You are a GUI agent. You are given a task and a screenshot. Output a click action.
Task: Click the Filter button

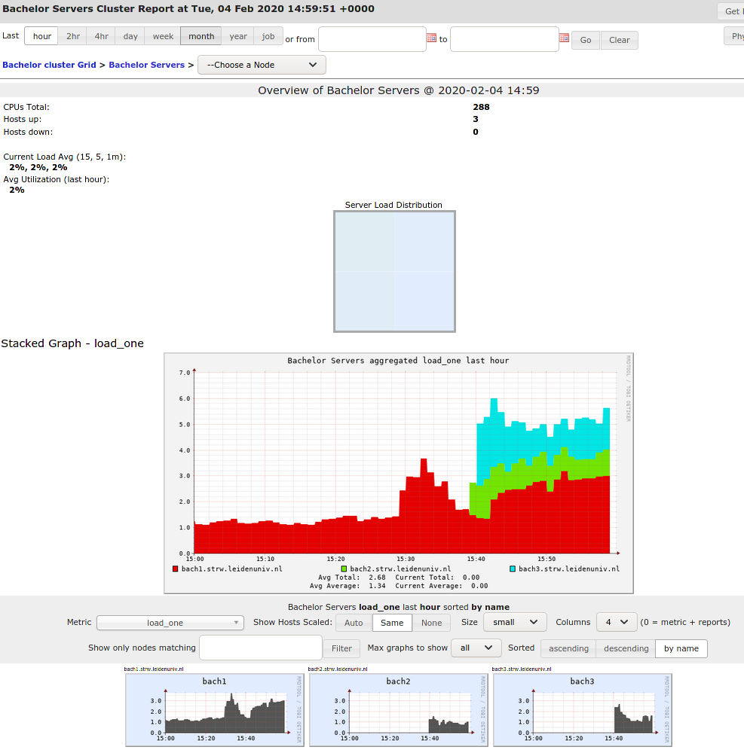(341, 648)
